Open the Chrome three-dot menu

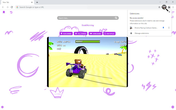(173, 7)
